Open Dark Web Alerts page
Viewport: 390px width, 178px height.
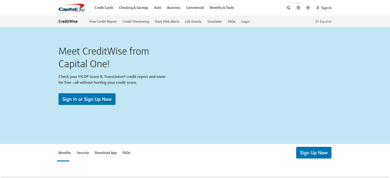pyautogui.click(x=167, y=22)
